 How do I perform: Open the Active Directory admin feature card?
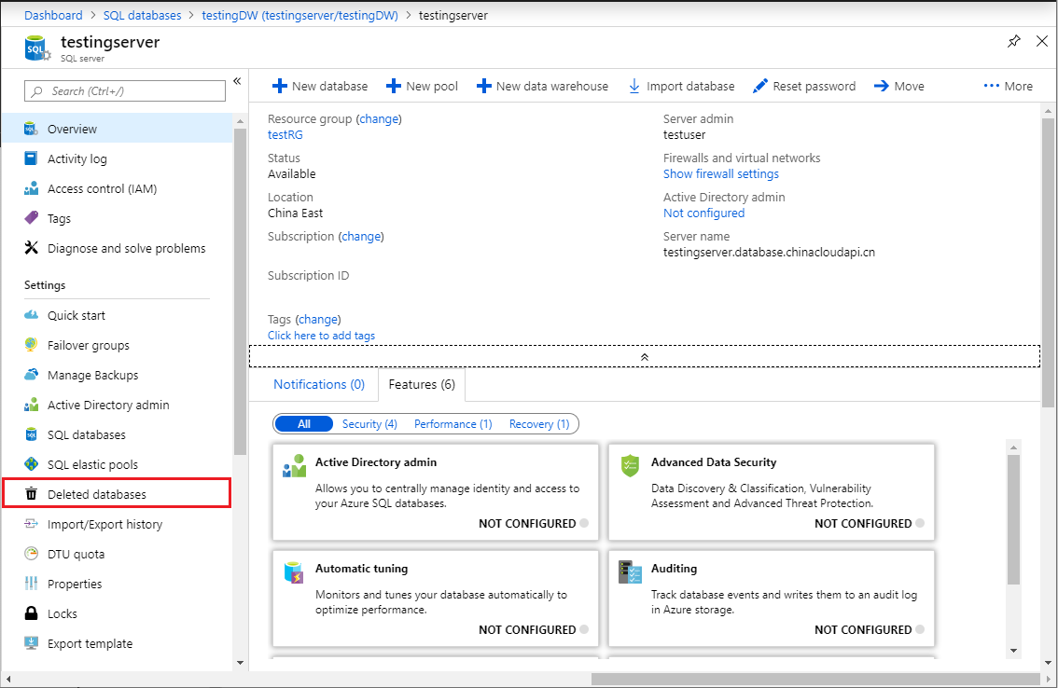point(435,491)
